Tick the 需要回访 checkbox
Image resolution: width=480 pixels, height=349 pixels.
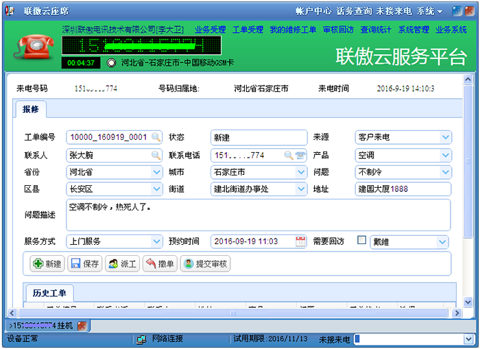click(x=361, y=241)
